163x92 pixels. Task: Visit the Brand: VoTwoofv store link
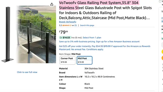(x=67, y=22)
